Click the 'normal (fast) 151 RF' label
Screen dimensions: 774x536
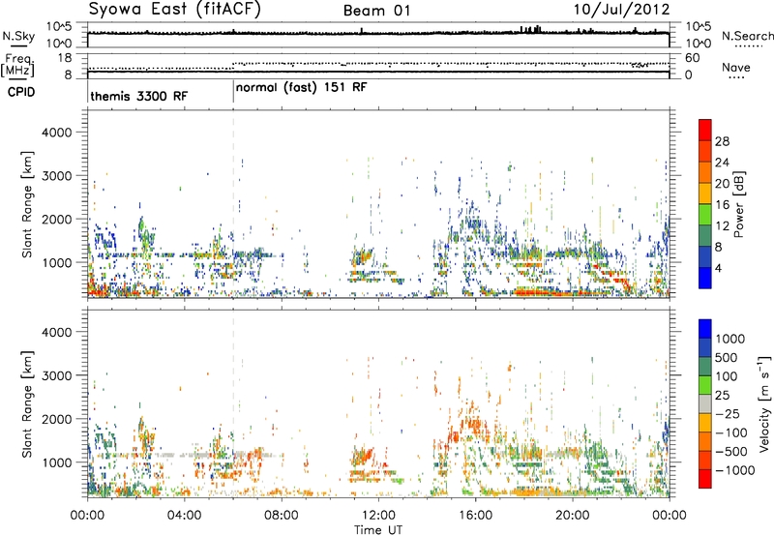(302, 88)
